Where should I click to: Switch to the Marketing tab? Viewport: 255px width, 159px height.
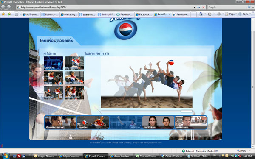69,14
